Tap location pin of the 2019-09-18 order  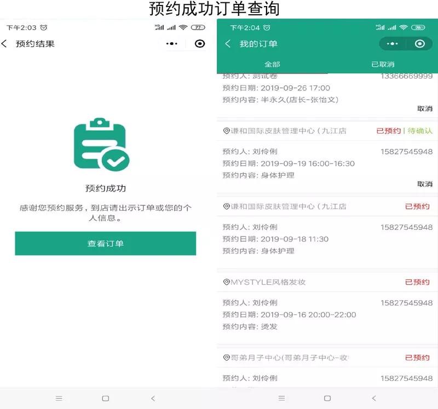click(x=226, y=206)
